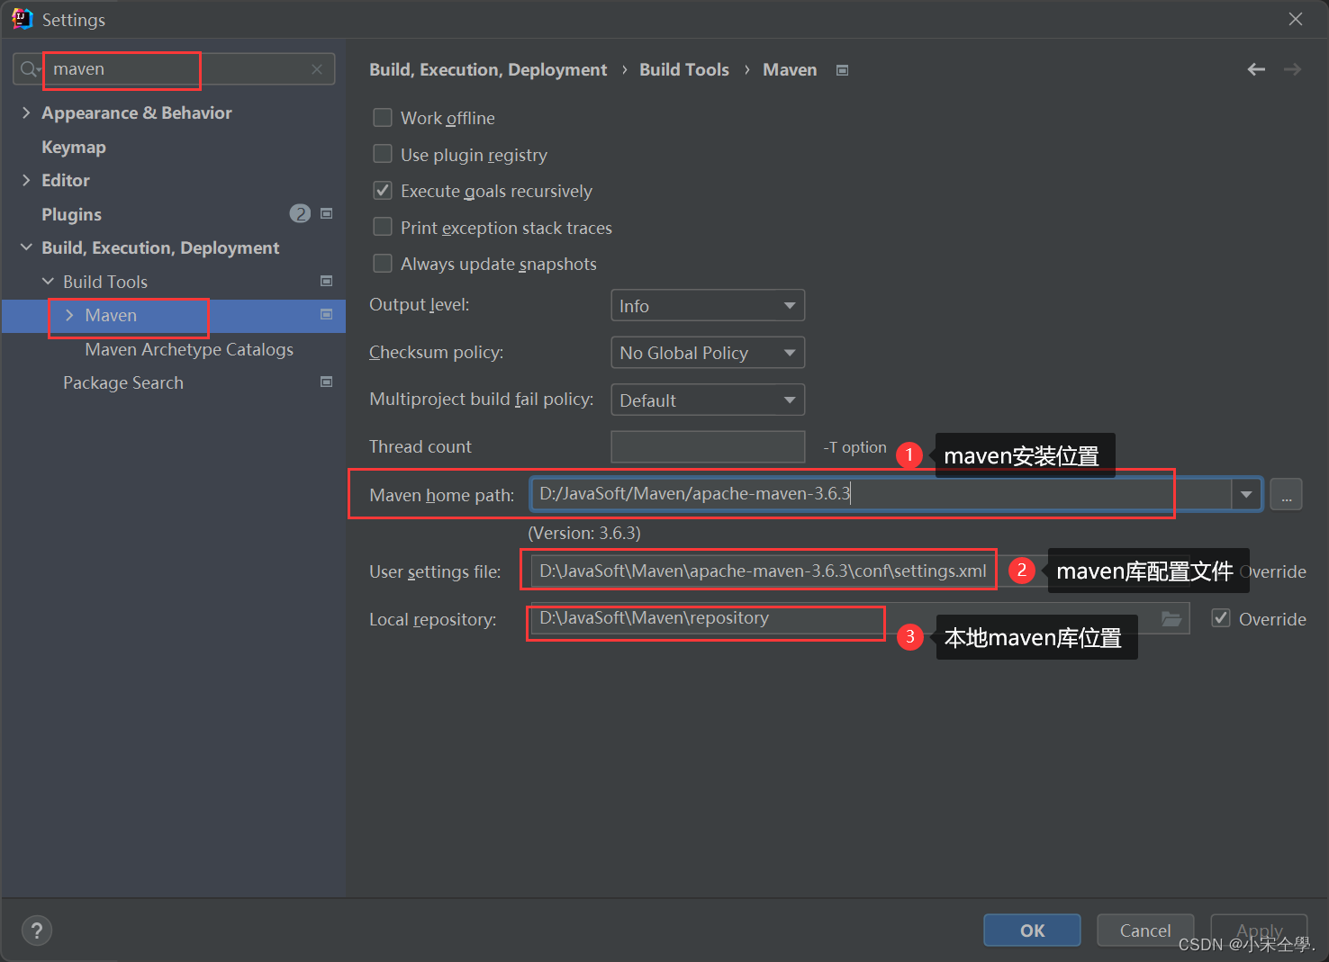The image size is (1329, 962).
Task: Open Checksum policy dropdown
Action: (x=708, y=353)
